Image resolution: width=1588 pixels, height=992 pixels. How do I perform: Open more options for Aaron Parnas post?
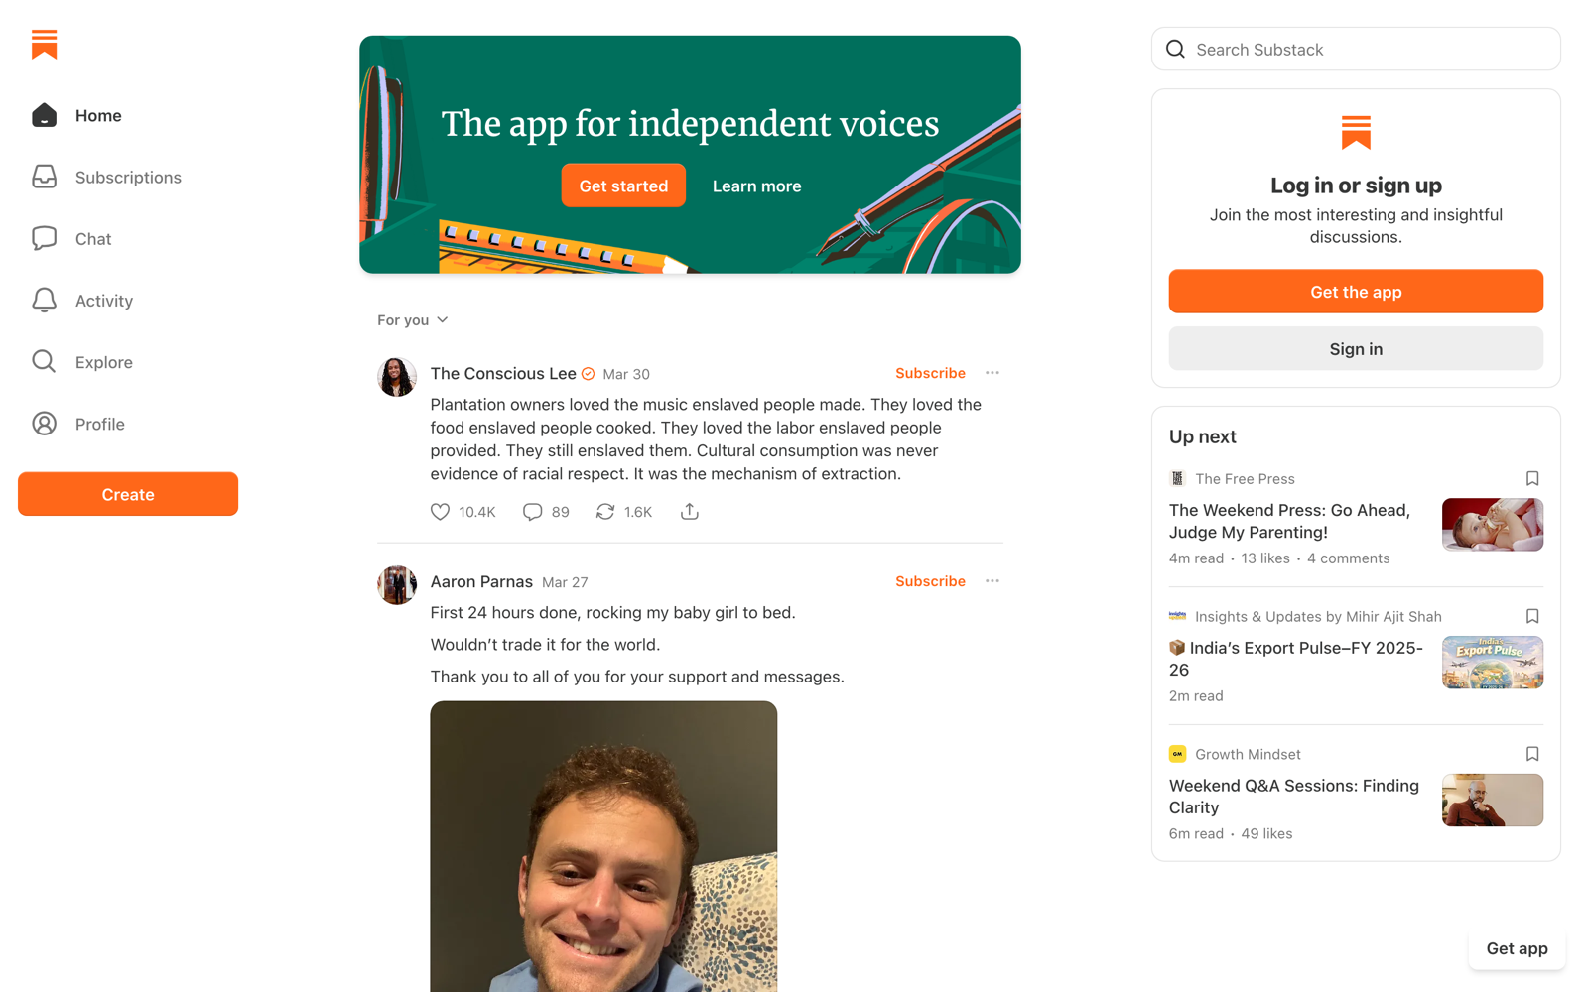click(992, 581)
